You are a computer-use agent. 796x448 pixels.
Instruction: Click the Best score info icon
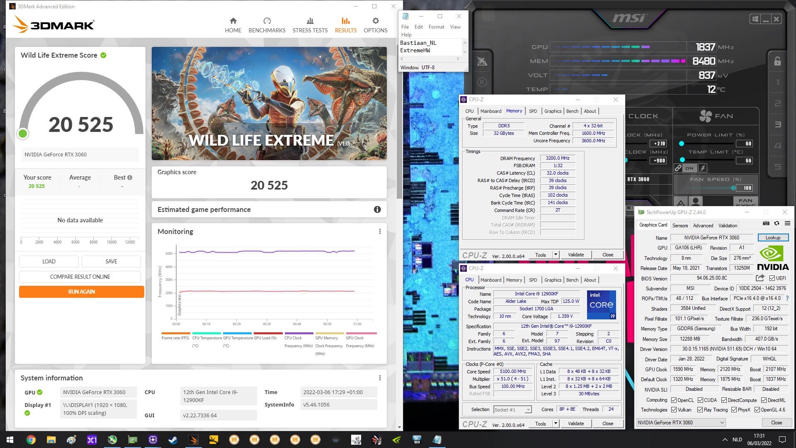point(130,178)
